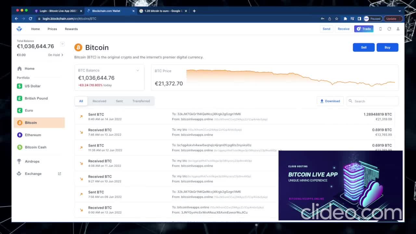Click the browser address bar URL
Viewport: 416px width, 234px height.
pyautogui.click(x=69, y=19)
